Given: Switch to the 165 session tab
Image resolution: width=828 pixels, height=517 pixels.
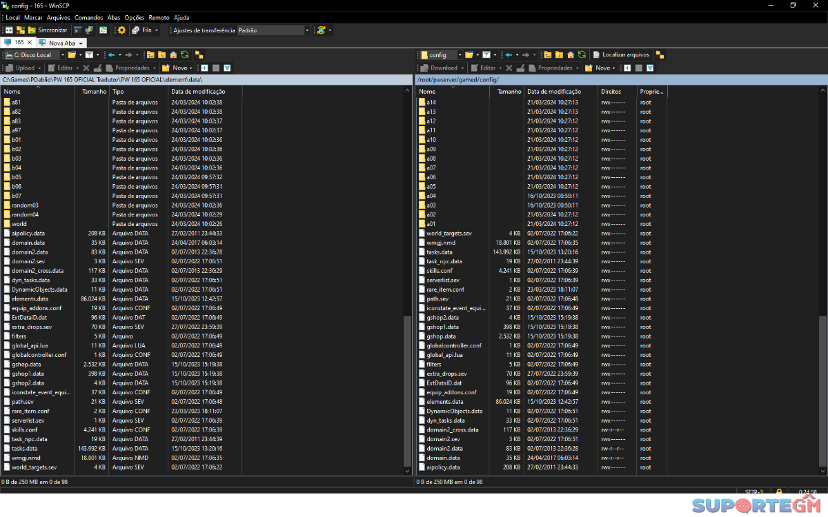Looking at the screenshot, I should (19, 43).
